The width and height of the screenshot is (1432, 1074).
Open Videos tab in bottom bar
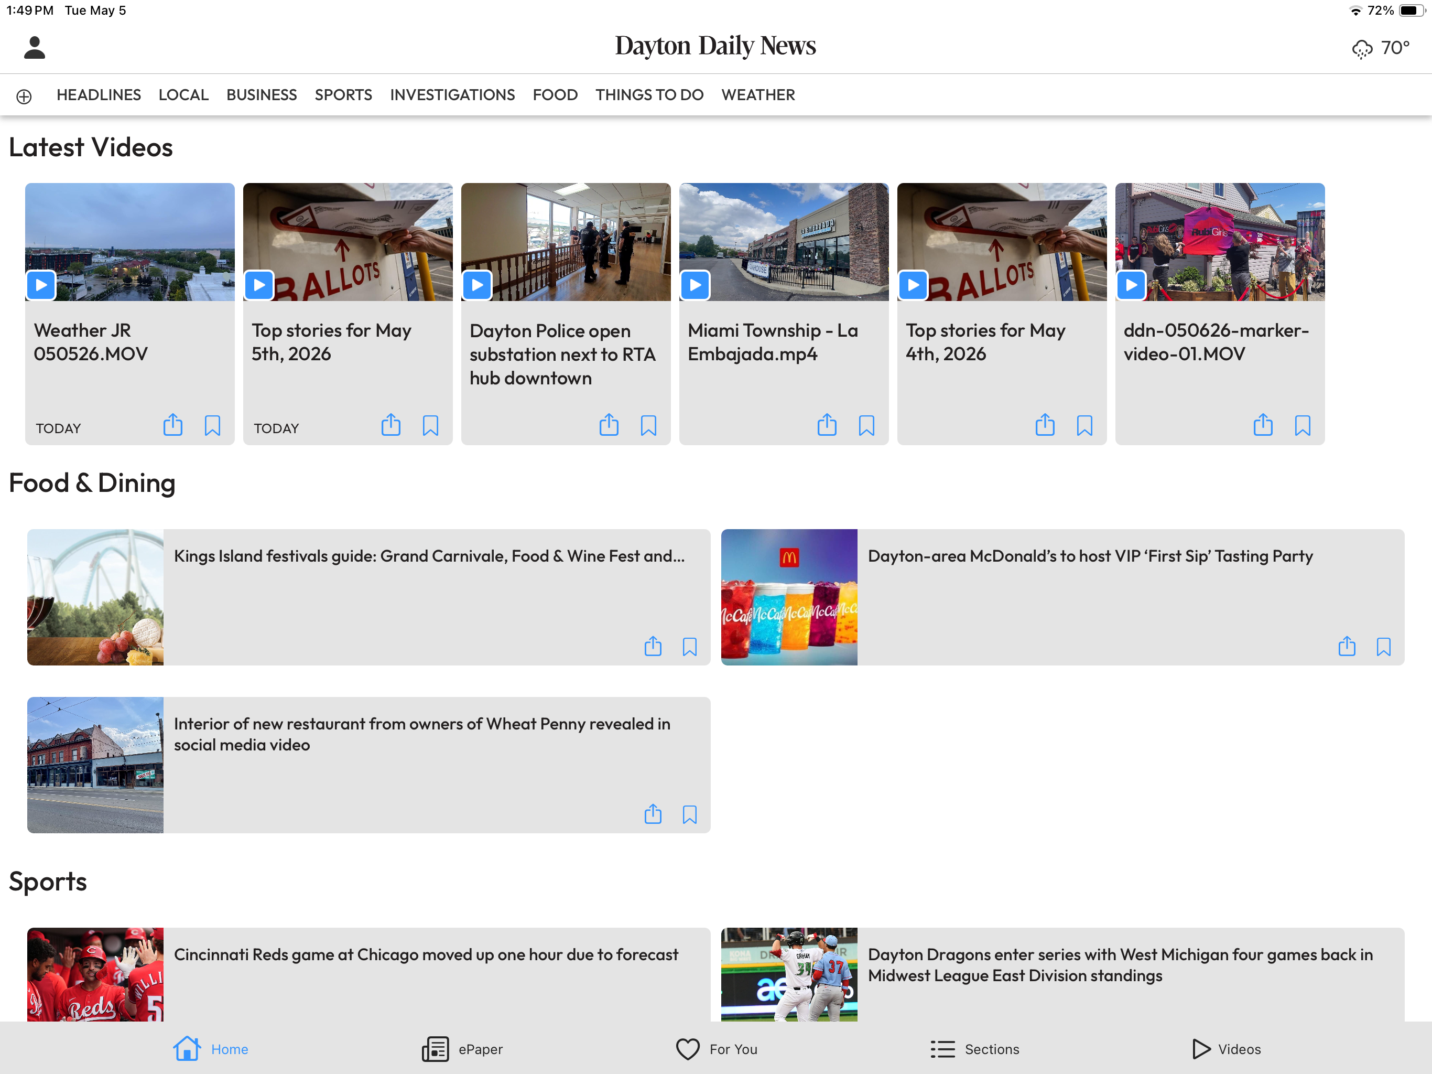[1226, 1049]
